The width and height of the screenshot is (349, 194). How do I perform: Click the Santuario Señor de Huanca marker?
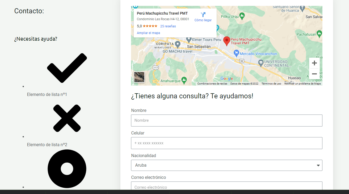[302, 8]
